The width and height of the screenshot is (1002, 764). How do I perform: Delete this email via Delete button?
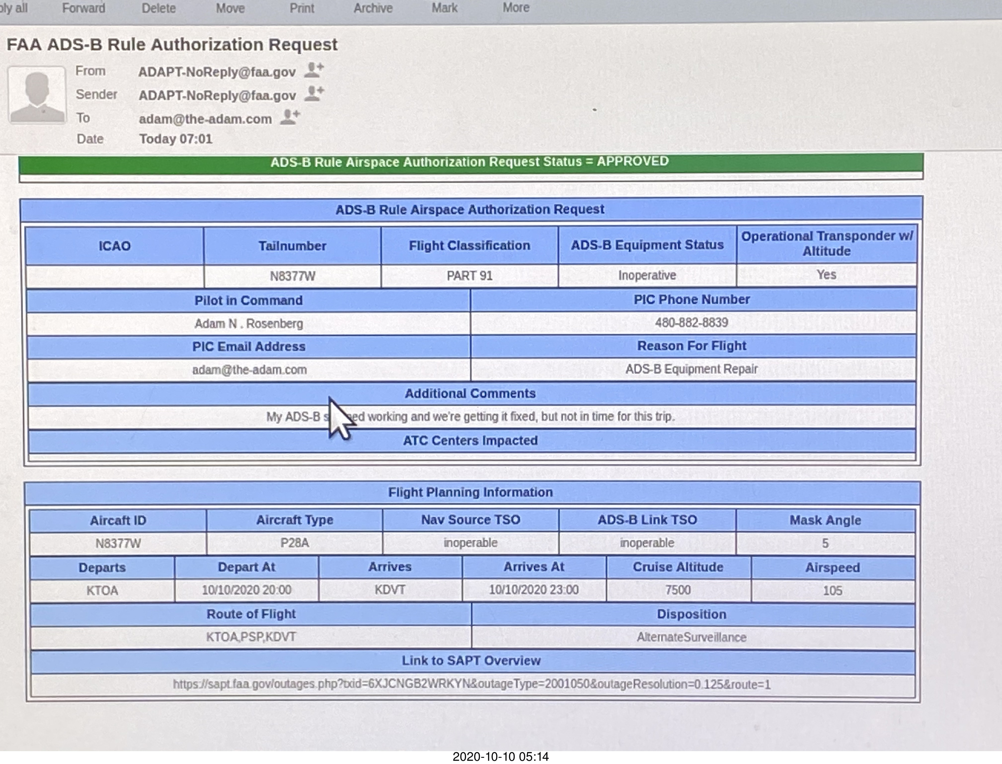point(158,8)
